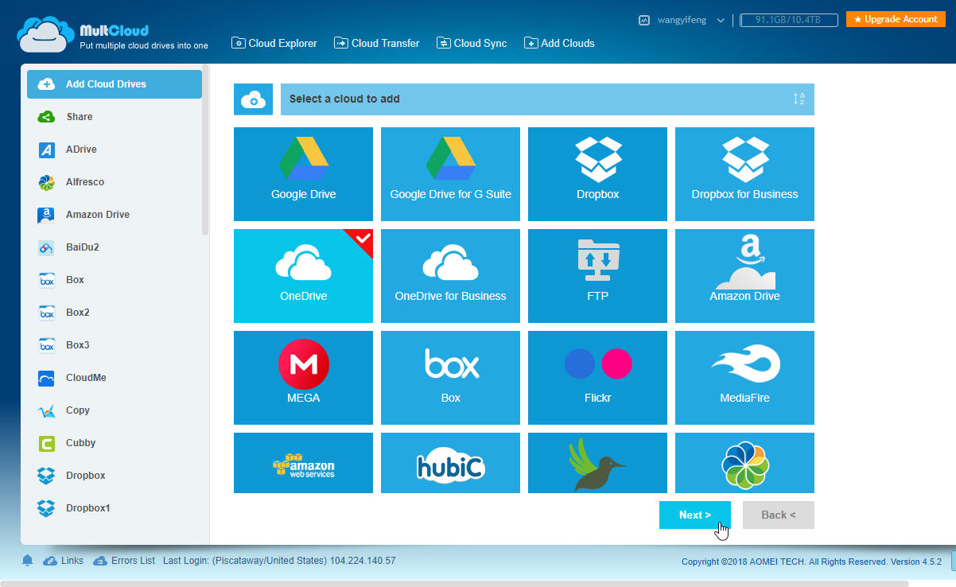Screen dimensions: 956x587
Task: Go to Cloud Sync tab
Action: pyautogui.click(x=472, y=43)
